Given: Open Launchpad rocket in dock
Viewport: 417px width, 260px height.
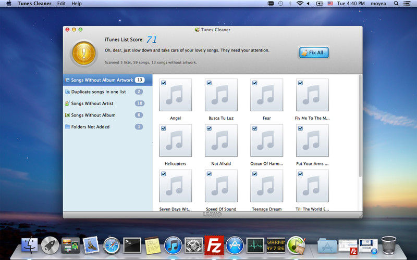Looking at the screenshot, I should [x=50, y=245].
